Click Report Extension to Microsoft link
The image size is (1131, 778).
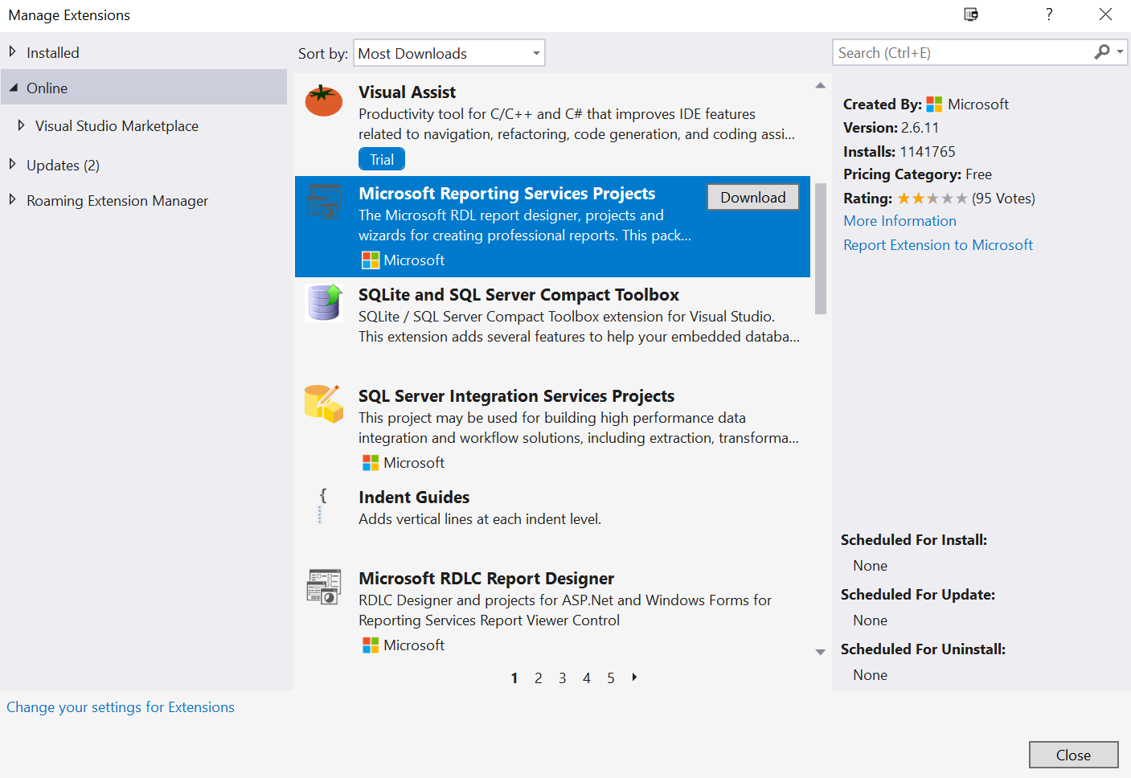pos(938,245)
